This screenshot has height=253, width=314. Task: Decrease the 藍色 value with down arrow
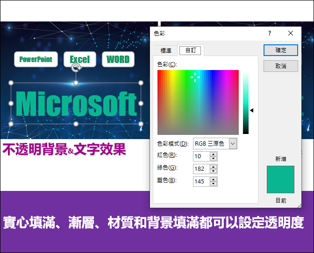pyautogui.click(x=213, y=183)
